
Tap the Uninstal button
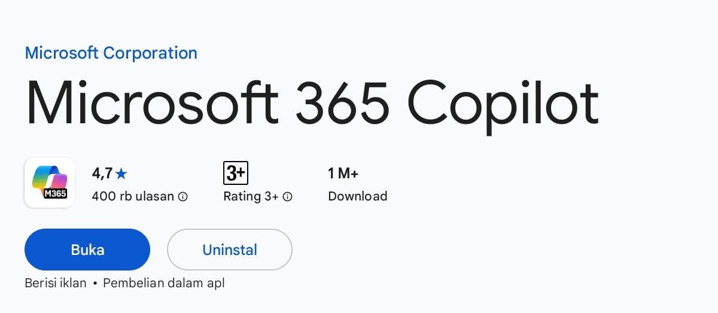[230, 250]
